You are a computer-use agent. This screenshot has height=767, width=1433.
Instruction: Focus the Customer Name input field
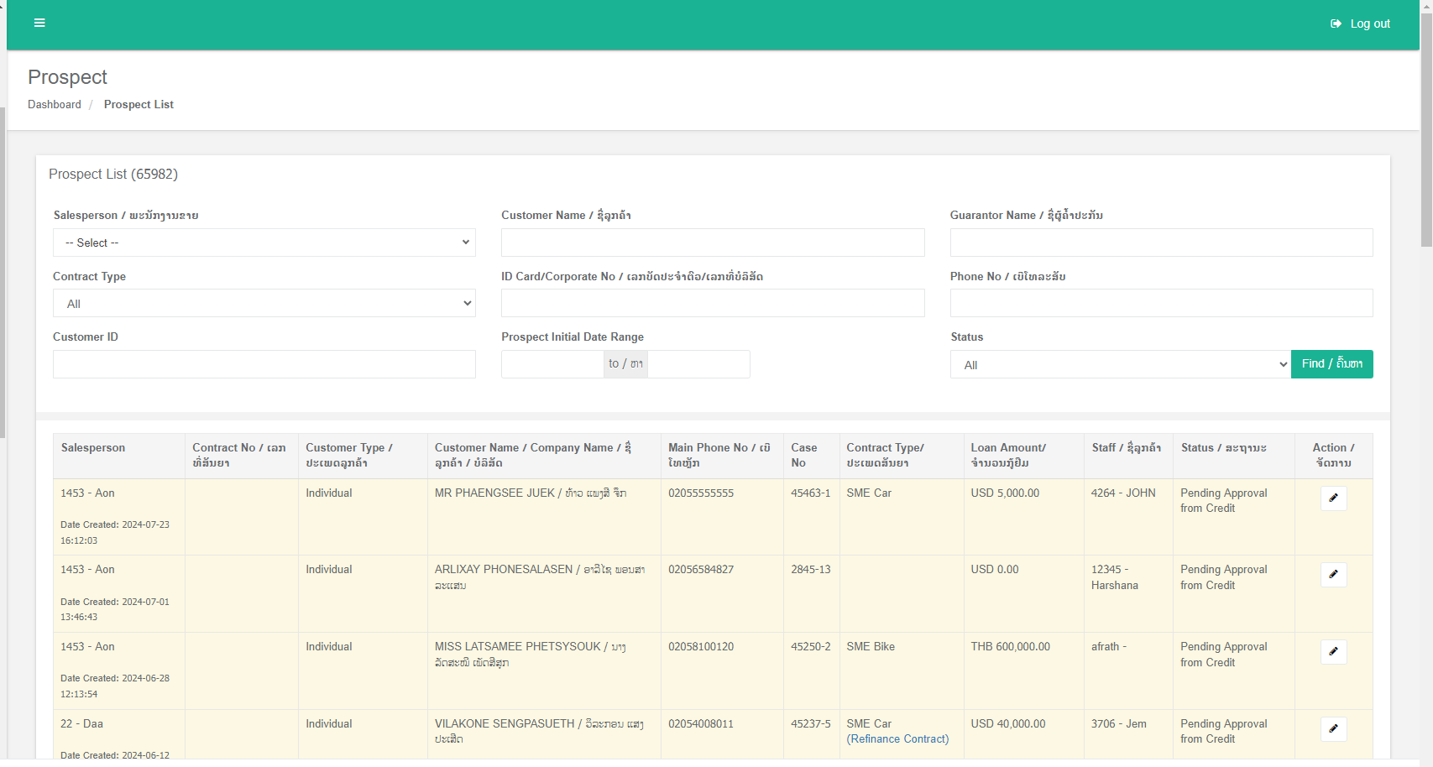pyautogui.click(x=713, y=243)
